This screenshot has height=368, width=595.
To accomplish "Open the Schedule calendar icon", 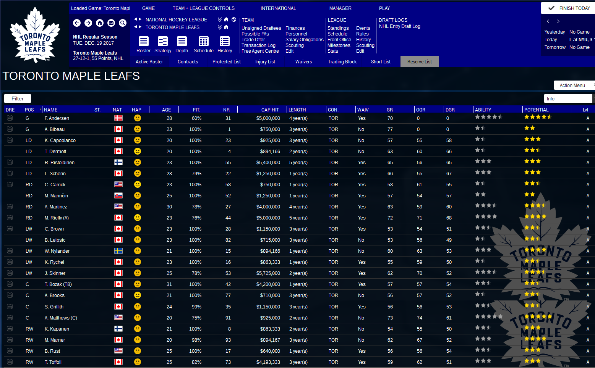I will click(204, 41).
